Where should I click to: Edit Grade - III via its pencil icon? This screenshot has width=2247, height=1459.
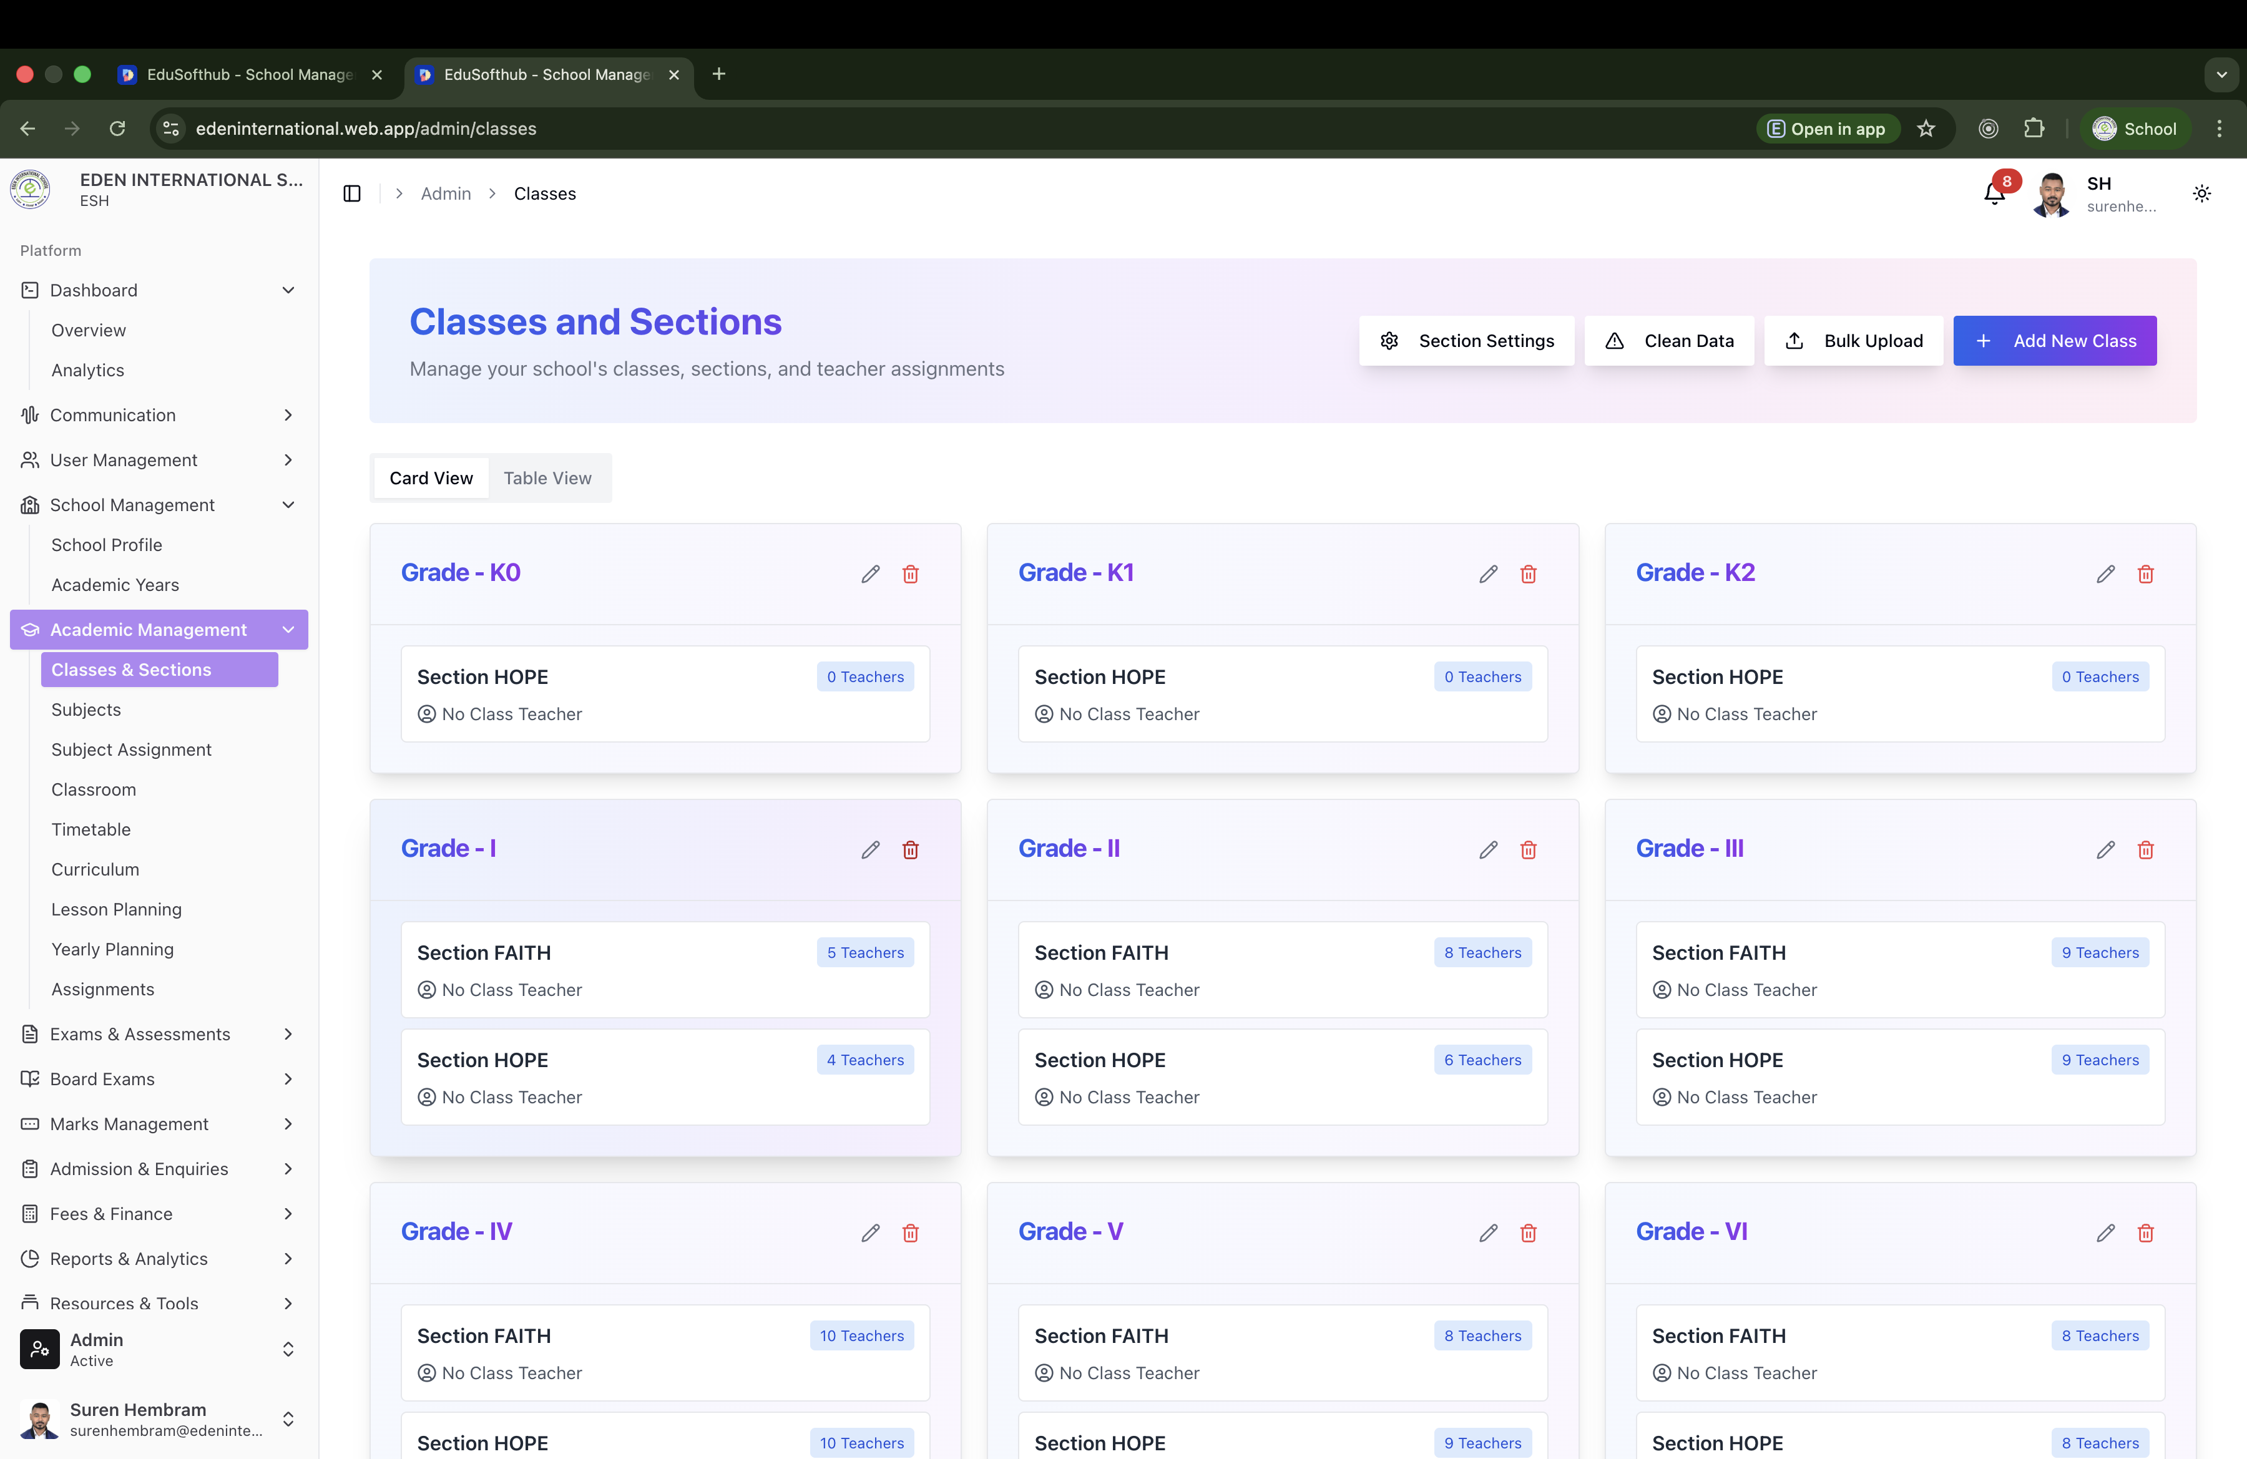[2105, 849]
